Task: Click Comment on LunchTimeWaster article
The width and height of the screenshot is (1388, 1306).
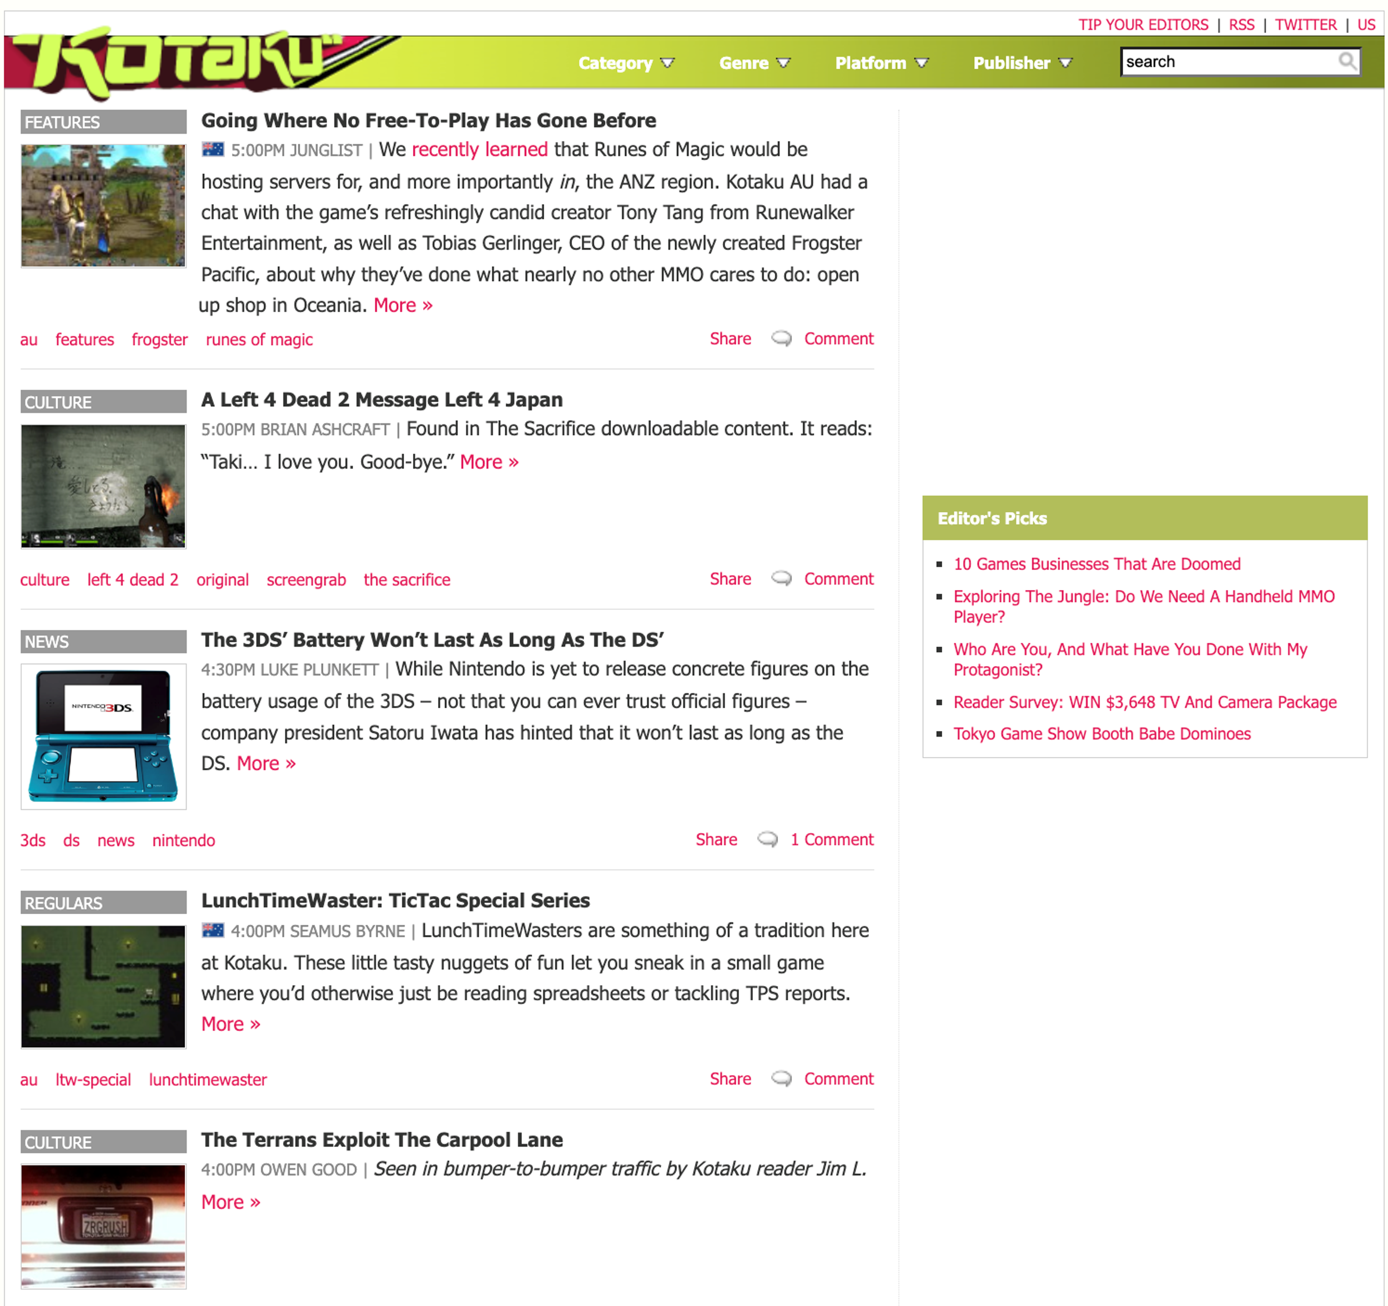Action: tap(838, 1079)
